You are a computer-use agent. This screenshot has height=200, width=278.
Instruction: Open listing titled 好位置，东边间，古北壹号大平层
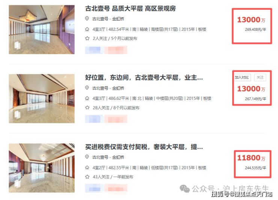[144, 78]
